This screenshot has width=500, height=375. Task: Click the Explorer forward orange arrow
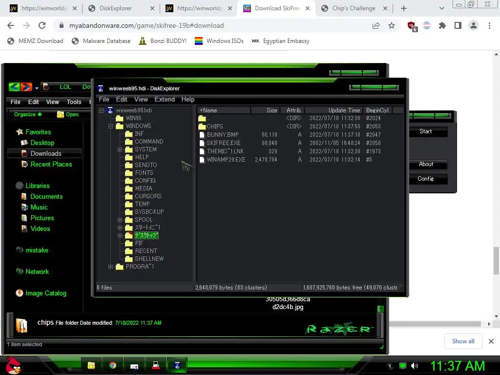point(26,87)
